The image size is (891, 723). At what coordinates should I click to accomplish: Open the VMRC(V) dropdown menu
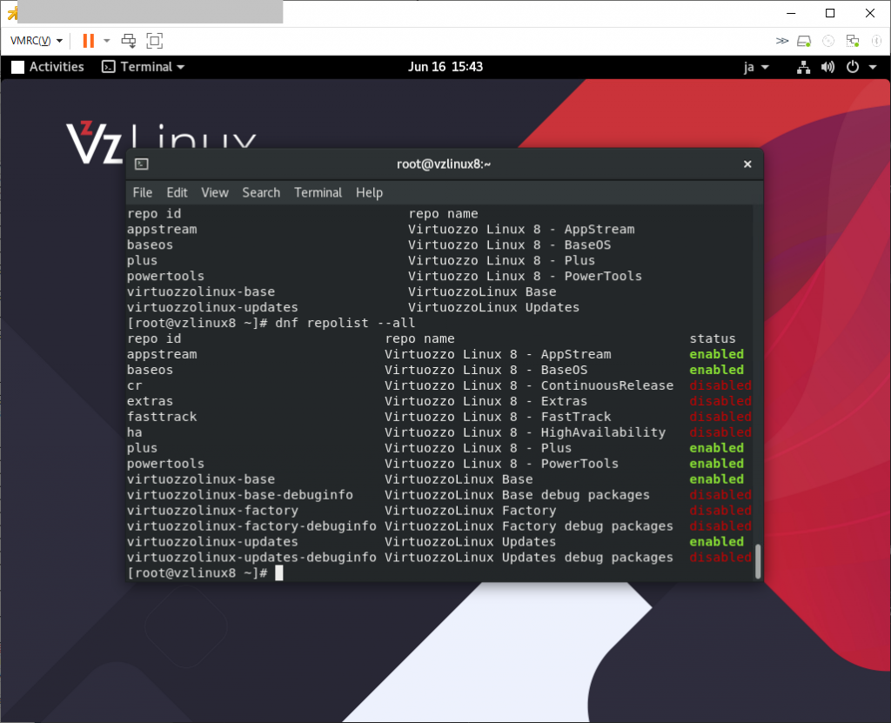coord(37,41)
